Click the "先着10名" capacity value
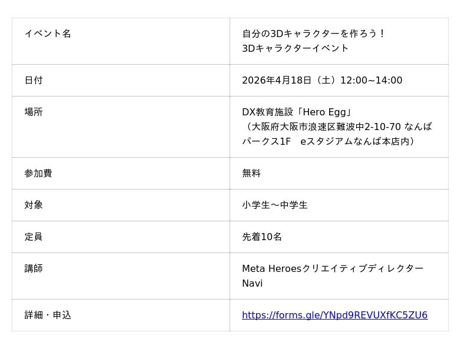The width and height of the screenshot is (471, 349). pos(262,237)
